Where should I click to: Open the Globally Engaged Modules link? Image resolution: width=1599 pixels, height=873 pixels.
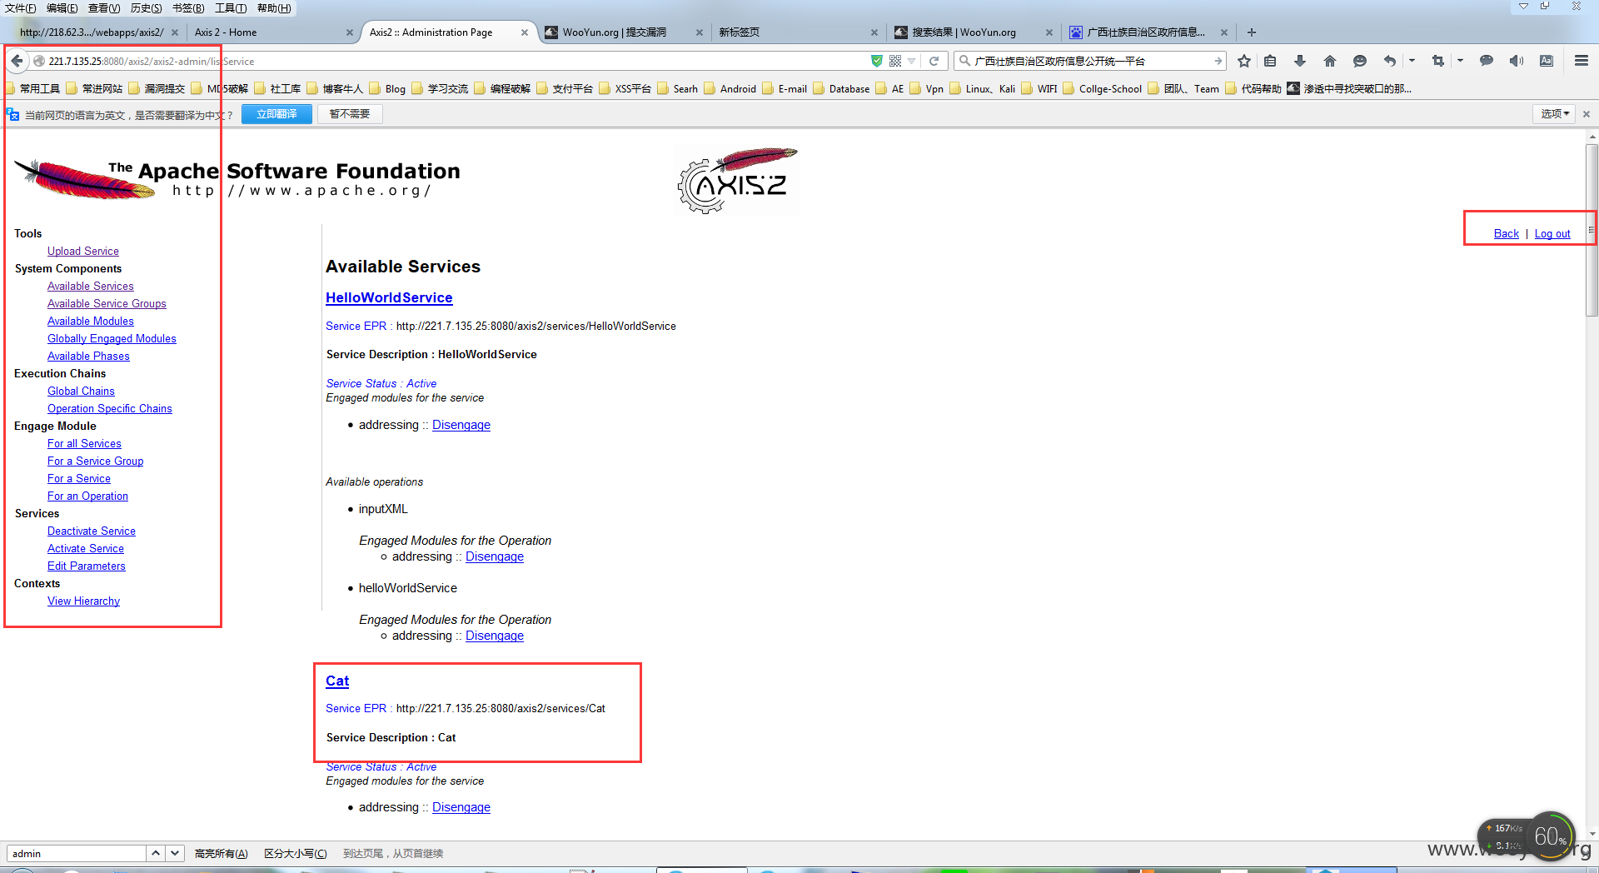[x=112, y=338]
